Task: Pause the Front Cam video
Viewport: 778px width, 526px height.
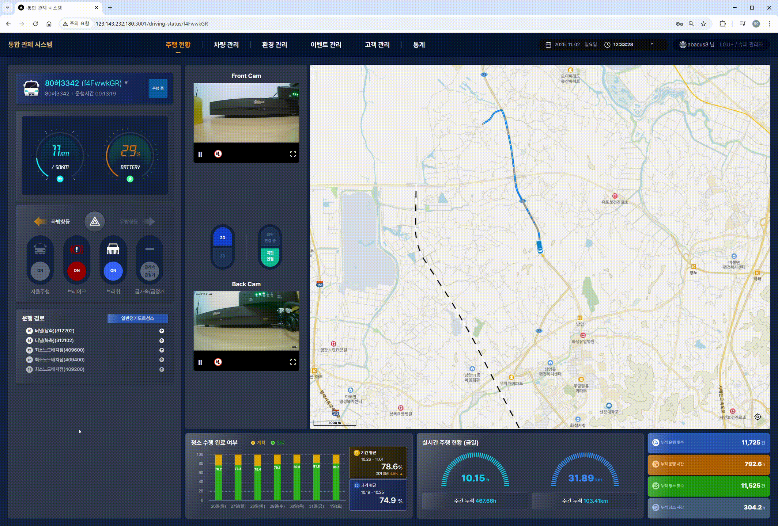Action: (x=200, y=154)
